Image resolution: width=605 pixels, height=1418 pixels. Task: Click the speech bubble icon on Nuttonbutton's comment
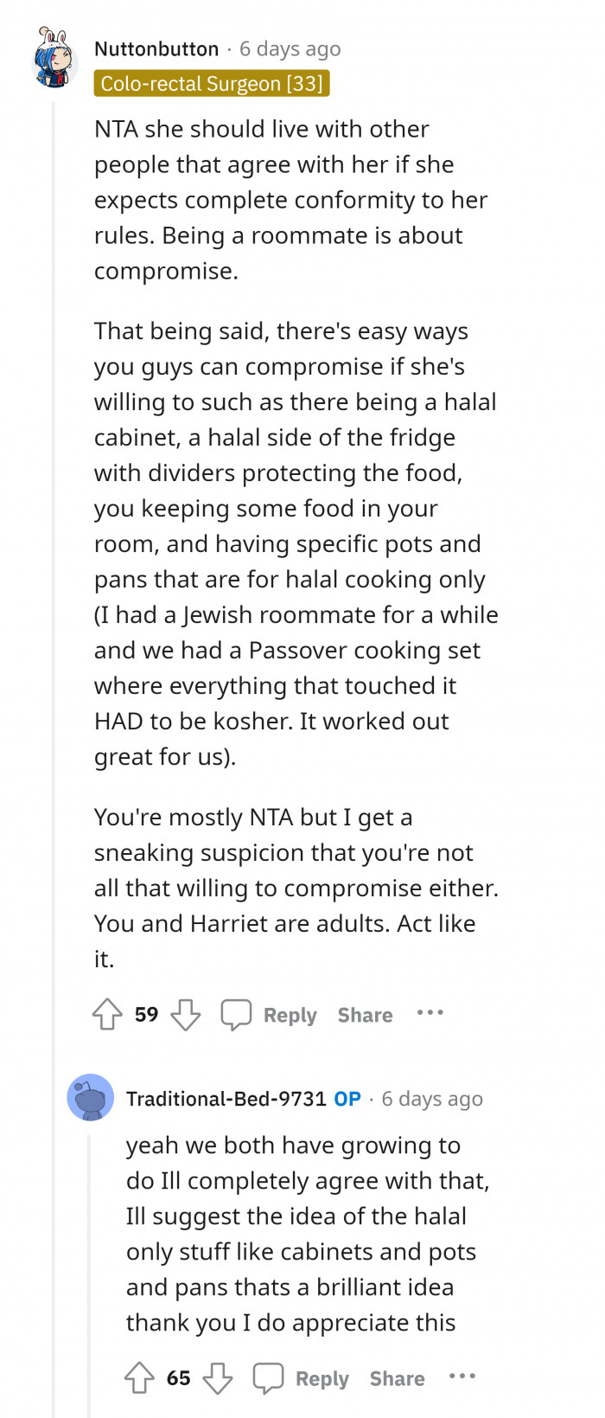point(237,1012)
